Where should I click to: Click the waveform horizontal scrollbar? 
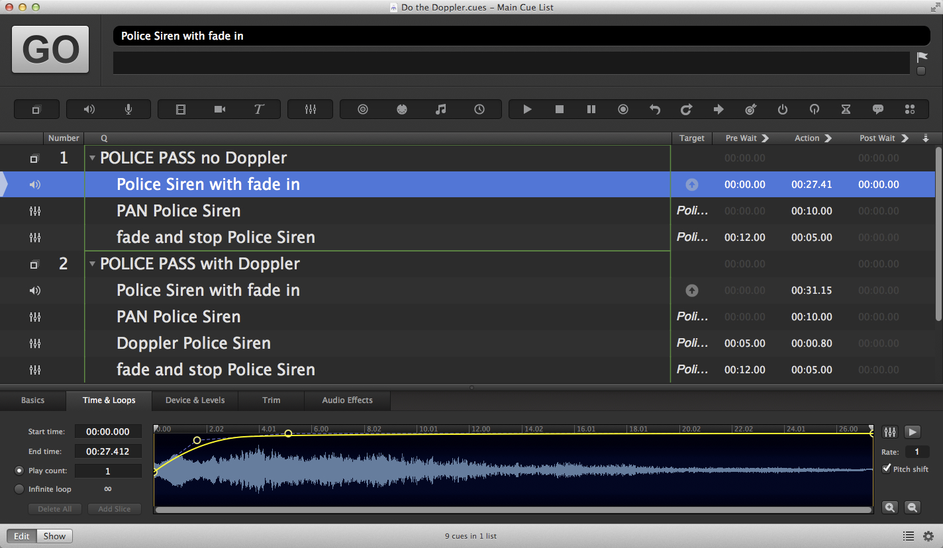[513, 510]
